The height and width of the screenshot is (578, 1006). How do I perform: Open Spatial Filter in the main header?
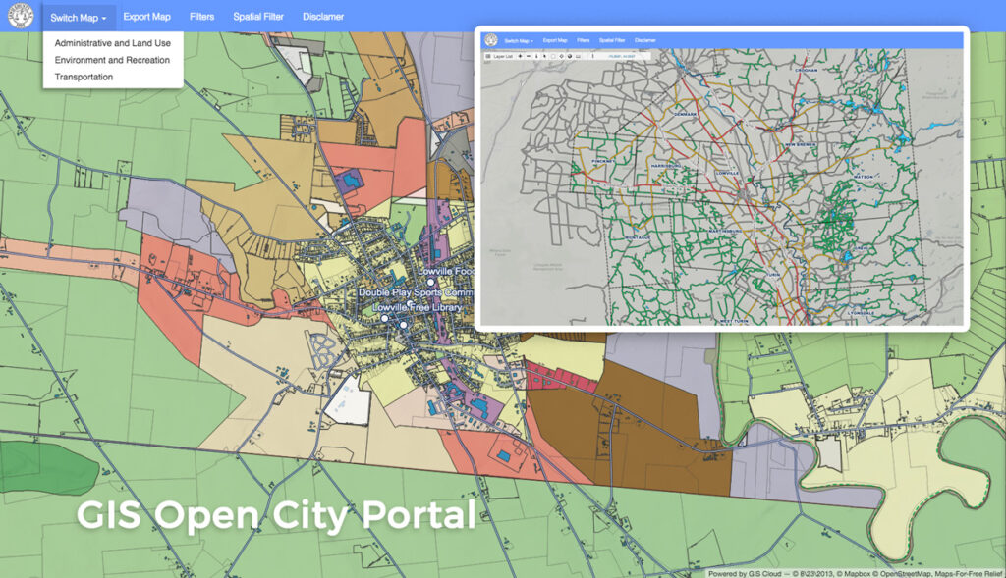pos(258,17)
